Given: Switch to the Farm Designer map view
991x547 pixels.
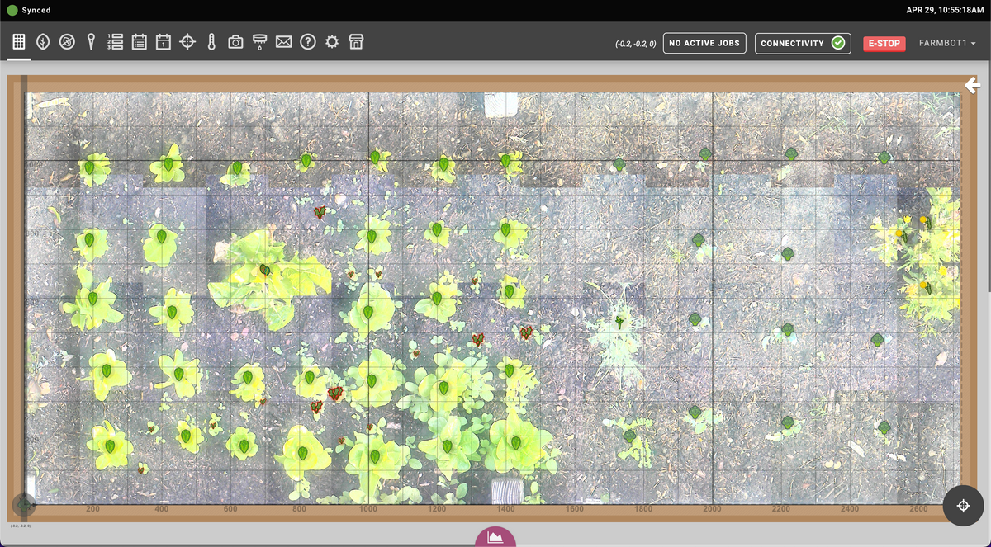Looking at the screenshot, I should [x=18, y=41].
